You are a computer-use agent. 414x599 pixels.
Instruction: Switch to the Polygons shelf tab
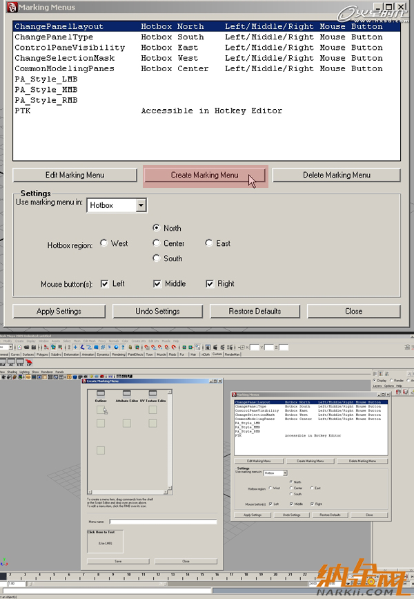click(42, 354)
